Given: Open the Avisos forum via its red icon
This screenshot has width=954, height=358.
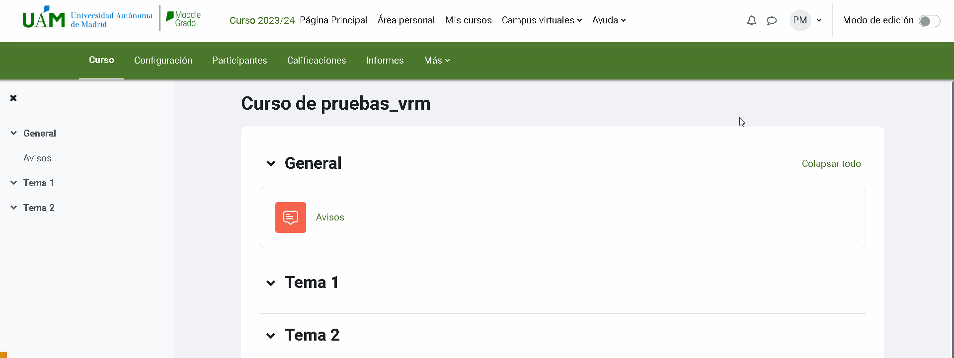Looking at the screenshot, I should point(290,217).
